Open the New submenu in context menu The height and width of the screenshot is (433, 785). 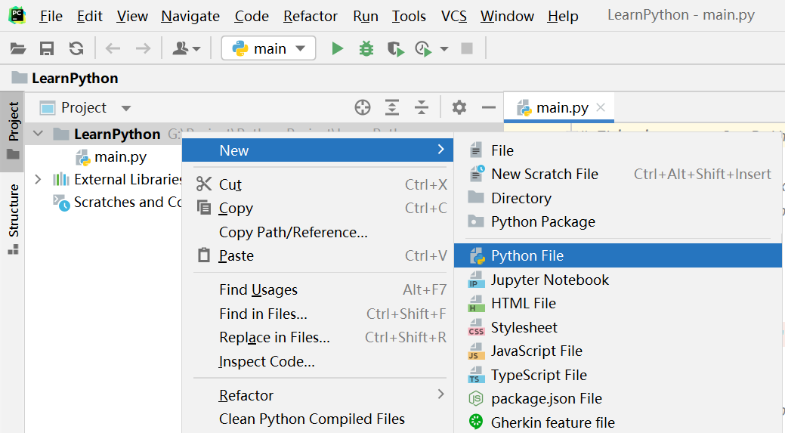click(317, 150)
